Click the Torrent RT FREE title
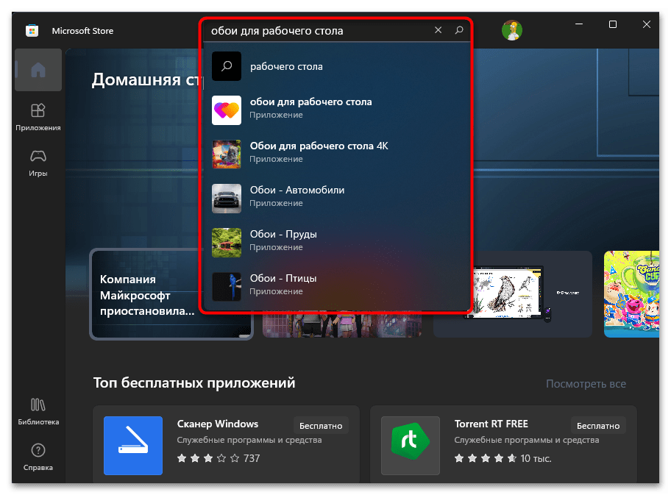The image size is (671, 495). click(491, 424)
